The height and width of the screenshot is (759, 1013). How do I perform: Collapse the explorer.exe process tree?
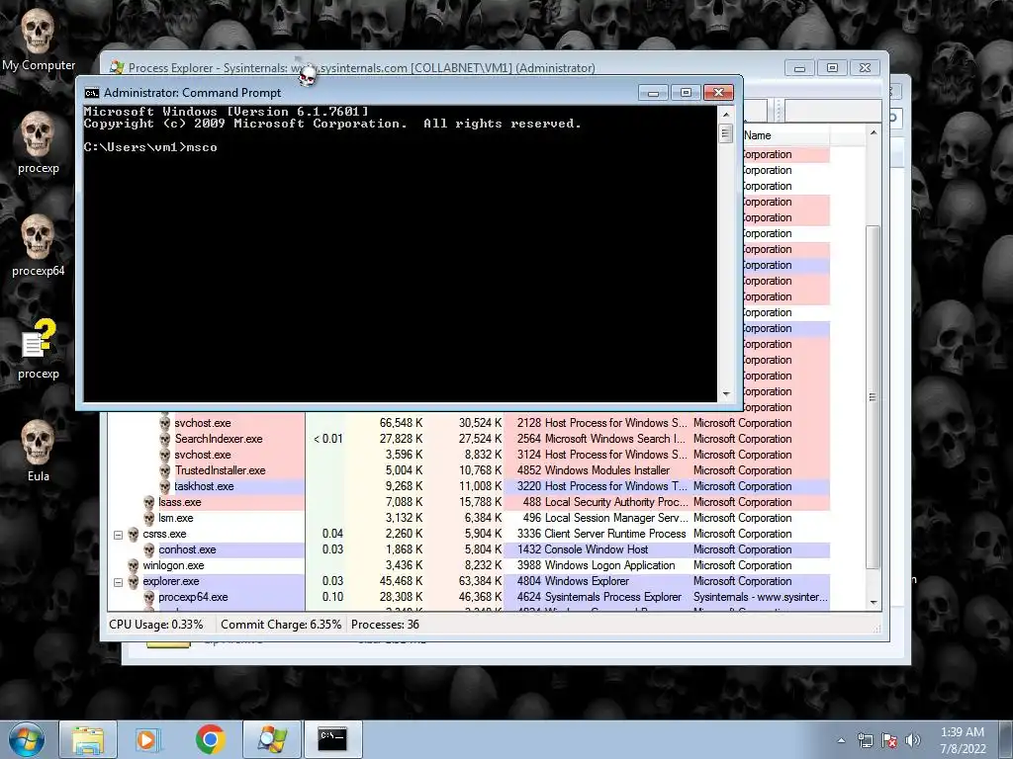click(119, 581)
